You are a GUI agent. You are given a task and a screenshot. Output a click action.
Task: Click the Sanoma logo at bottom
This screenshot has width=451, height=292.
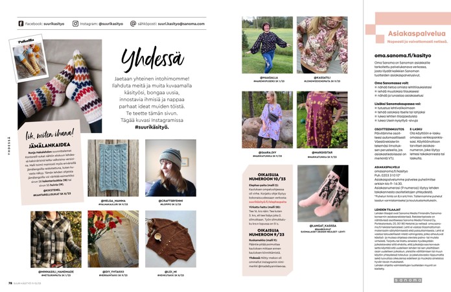(408, 280)
